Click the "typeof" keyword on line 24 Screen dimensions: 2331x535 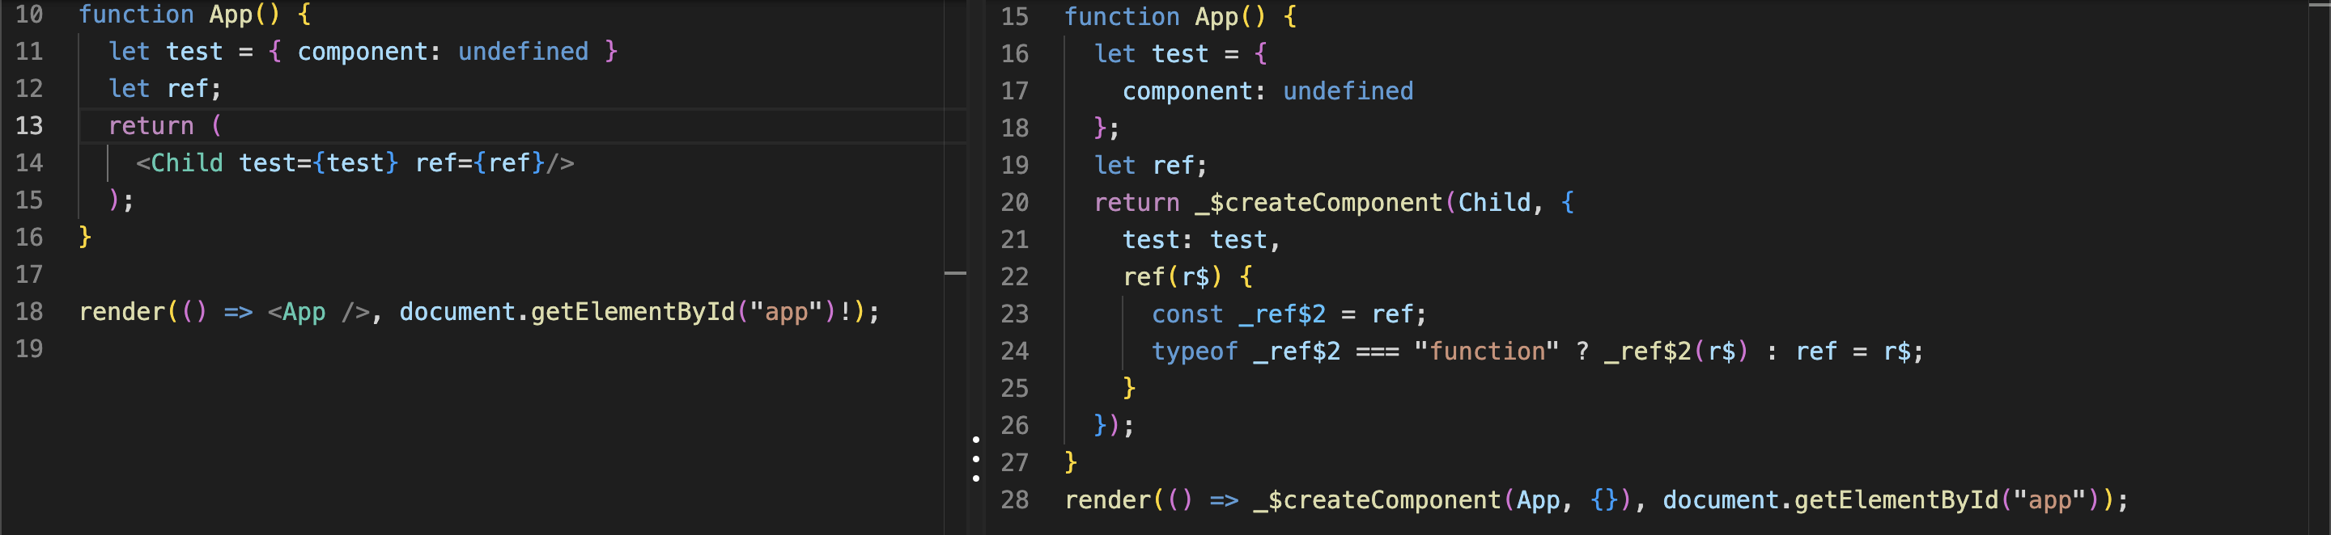coord(1195,351)
